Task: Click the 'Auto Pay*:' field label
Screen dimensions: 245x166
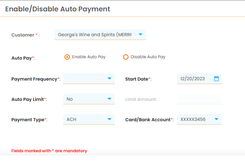Action: click(x=23, y=58)
